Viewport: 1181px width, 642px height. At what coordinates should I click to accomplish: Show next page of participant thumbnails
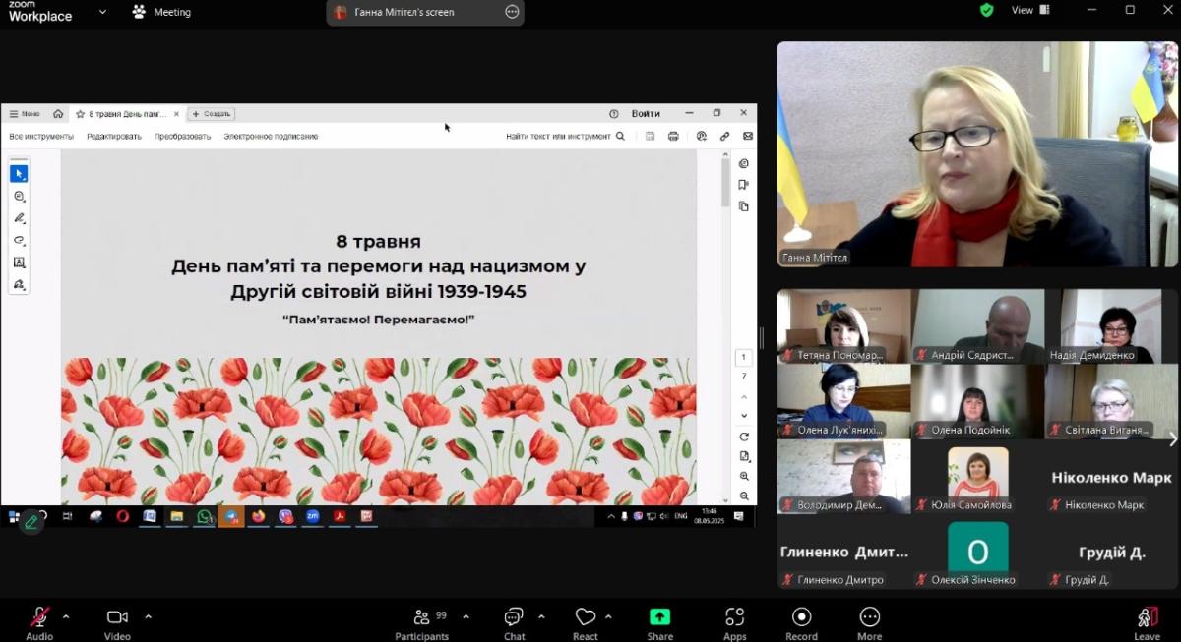[x=1172, y=438]
